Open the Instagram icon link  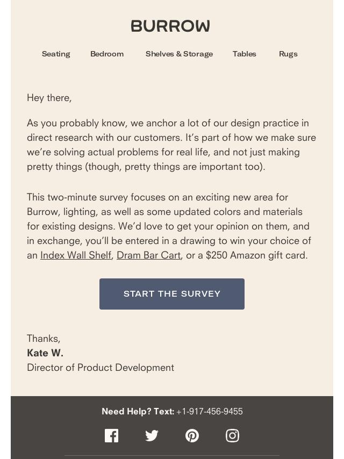tap(232, 435)
